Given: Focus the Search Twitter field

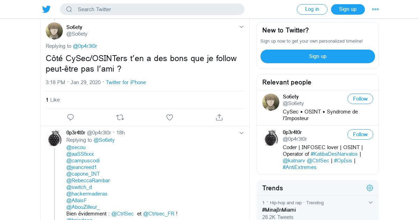Looking at the screenshot, I should point(157,9).
